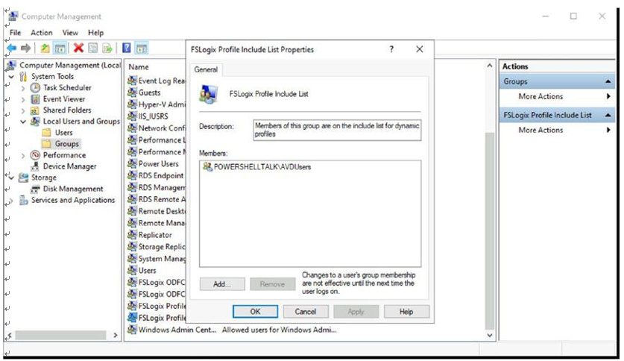Image resolution: width=624 pixels, height=361 pixels.
Task: Click the Up One Level folder icon
Action: 45,48
